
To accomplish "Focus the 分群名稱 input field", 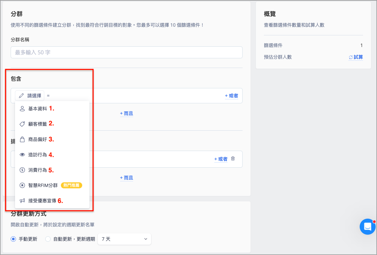I will point(126,52).
